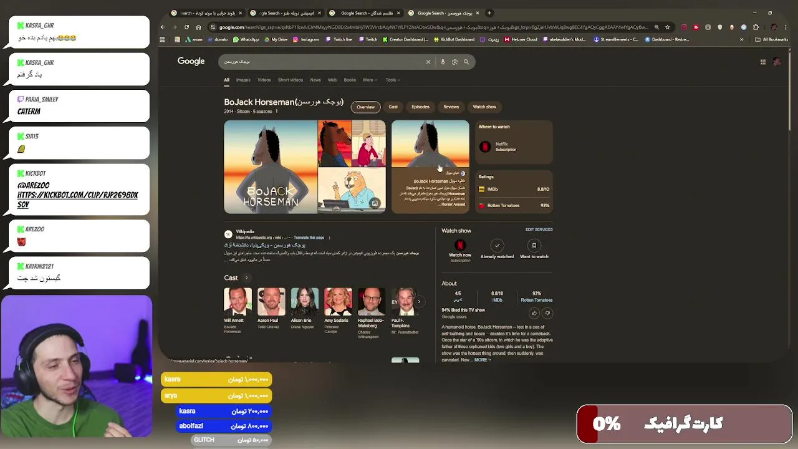Image resolution: width=798 pixels, height=449 pixels.
Task: Open Amy Sedaris cast photo
Action: (338, 301)
